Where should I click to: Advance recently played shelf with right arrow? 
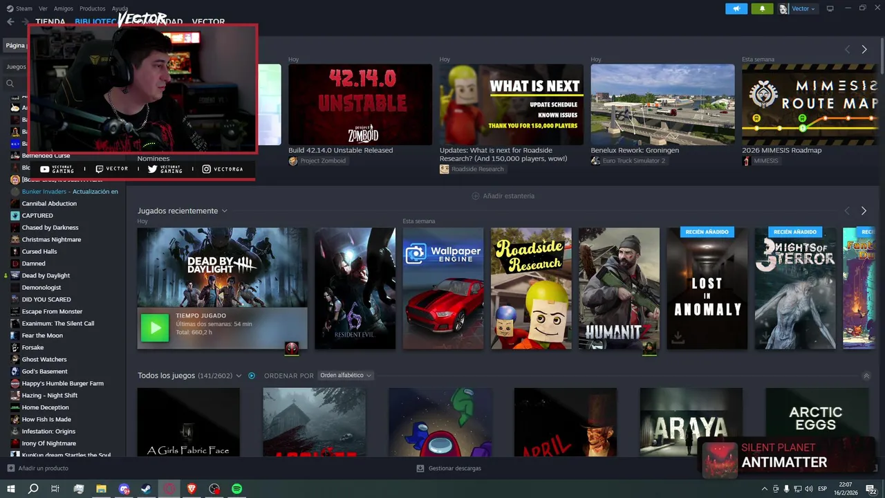coord(864,210)
